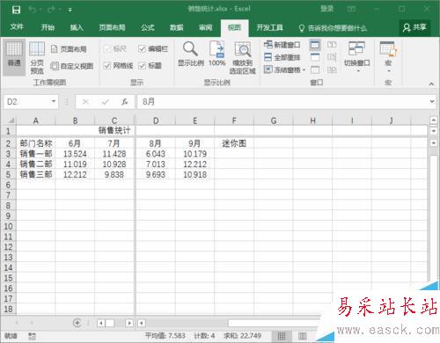Image resolution: width=440 pixels, height=343 pixels.
Task: Click Reset Window Position icon
Action: (x=332, y=69)
